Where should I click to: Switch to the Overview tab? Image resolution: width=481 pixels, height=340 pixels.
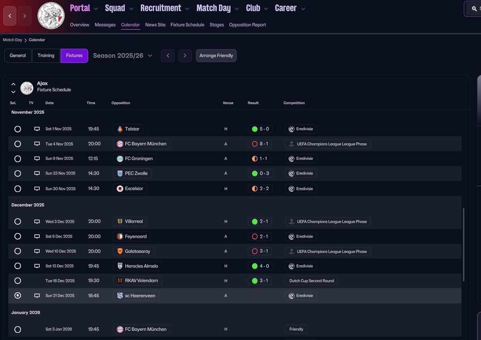coord(79,25)
